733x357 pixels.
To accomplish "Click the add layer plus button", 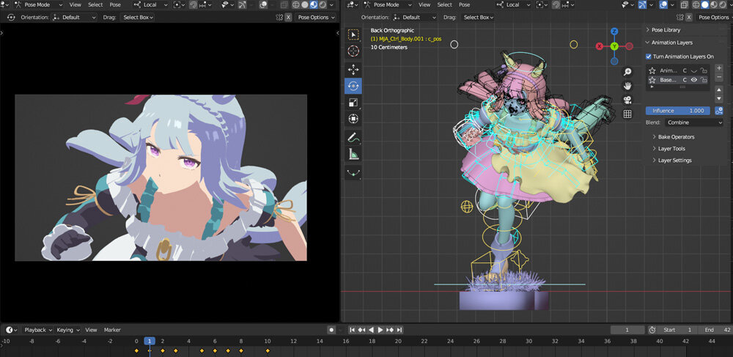I will [718, 68].
